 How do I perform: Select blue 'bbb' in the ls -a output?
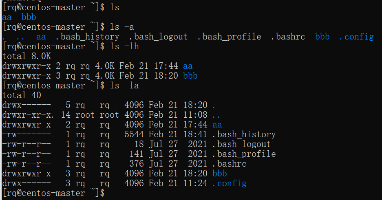point(322,37)
